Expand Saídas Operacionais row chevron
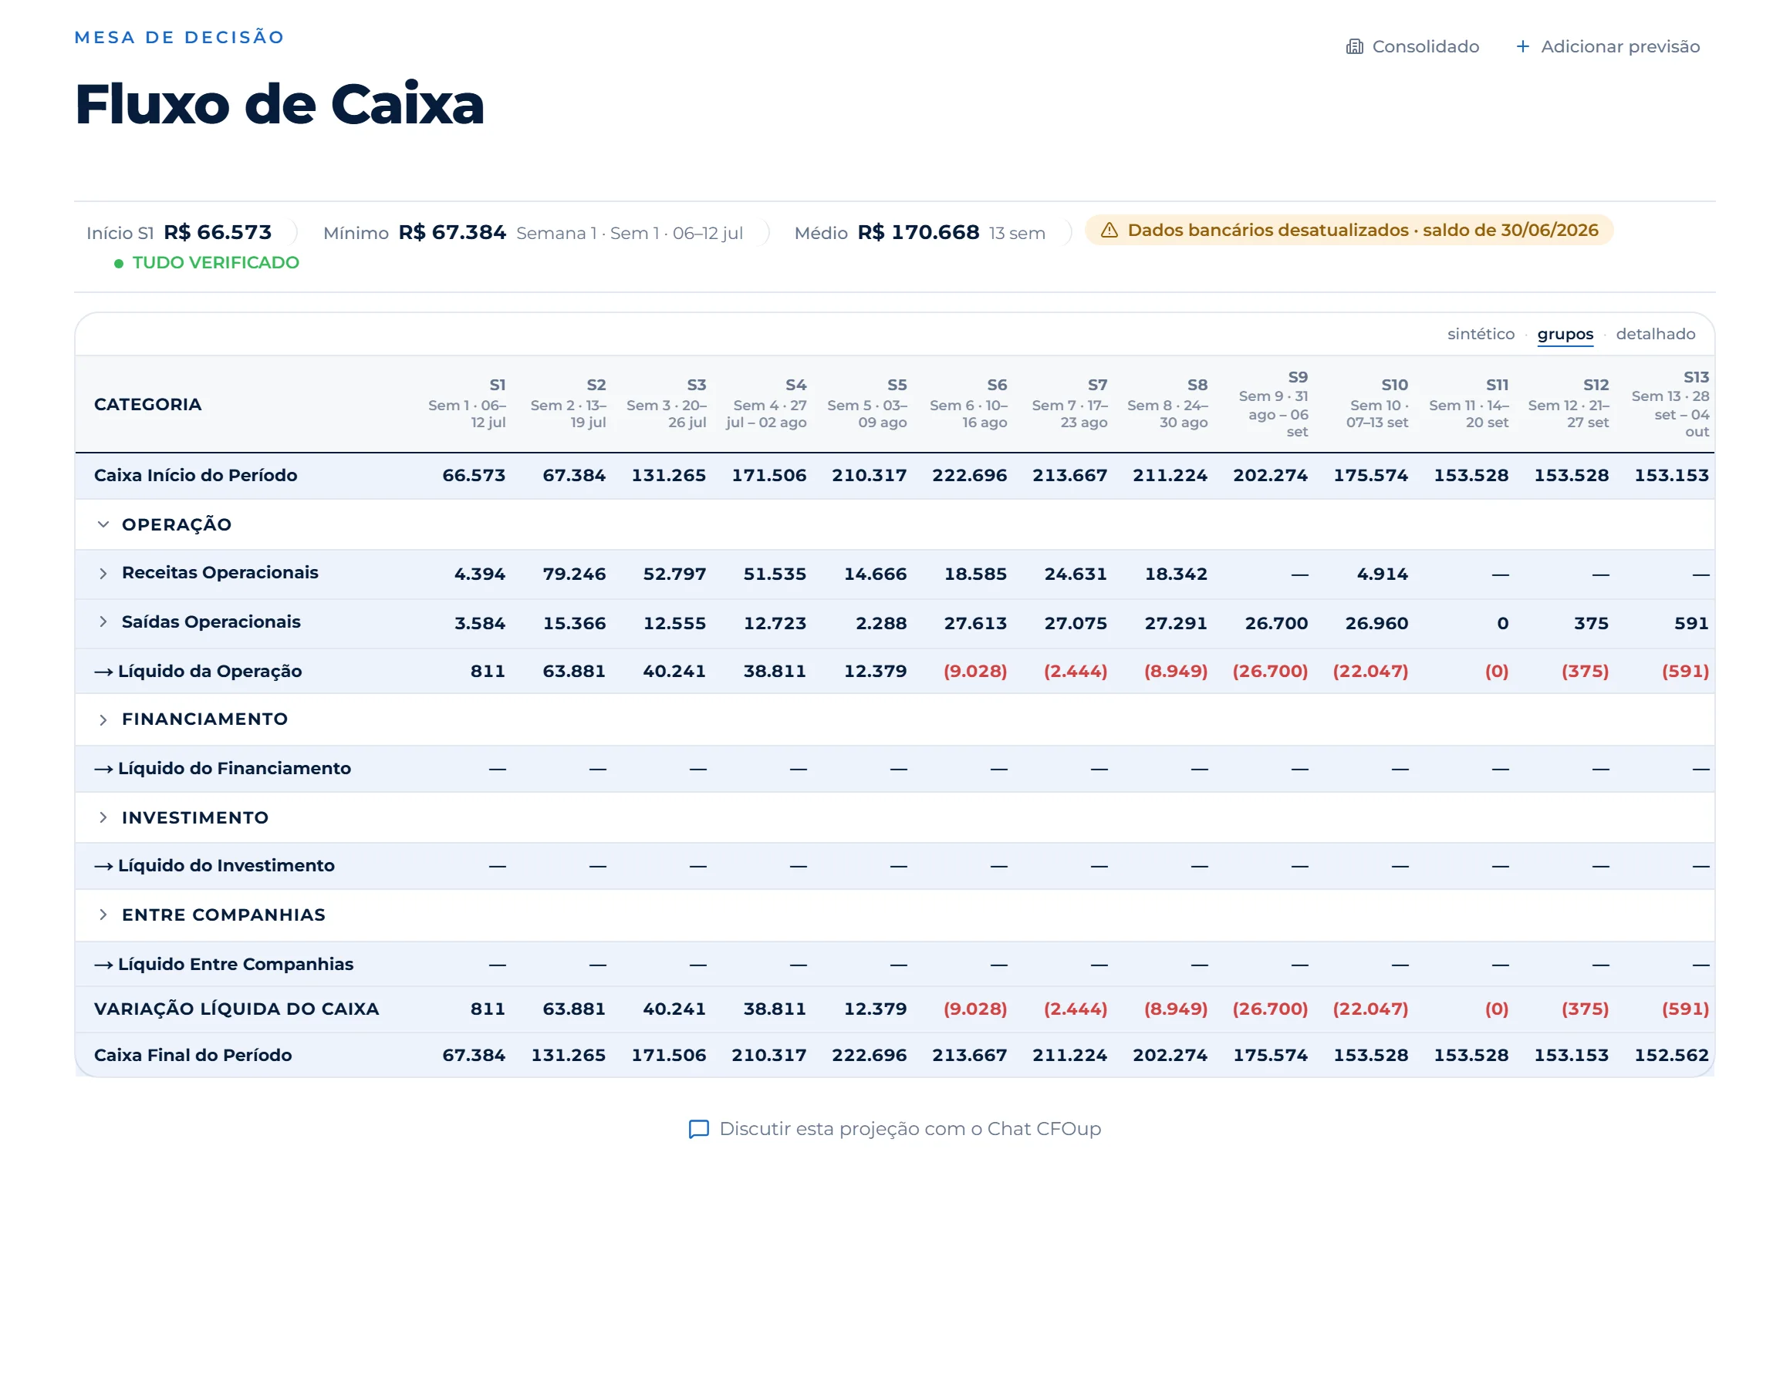Viewport: 1790px width, 1388px height. pos(103,622)
